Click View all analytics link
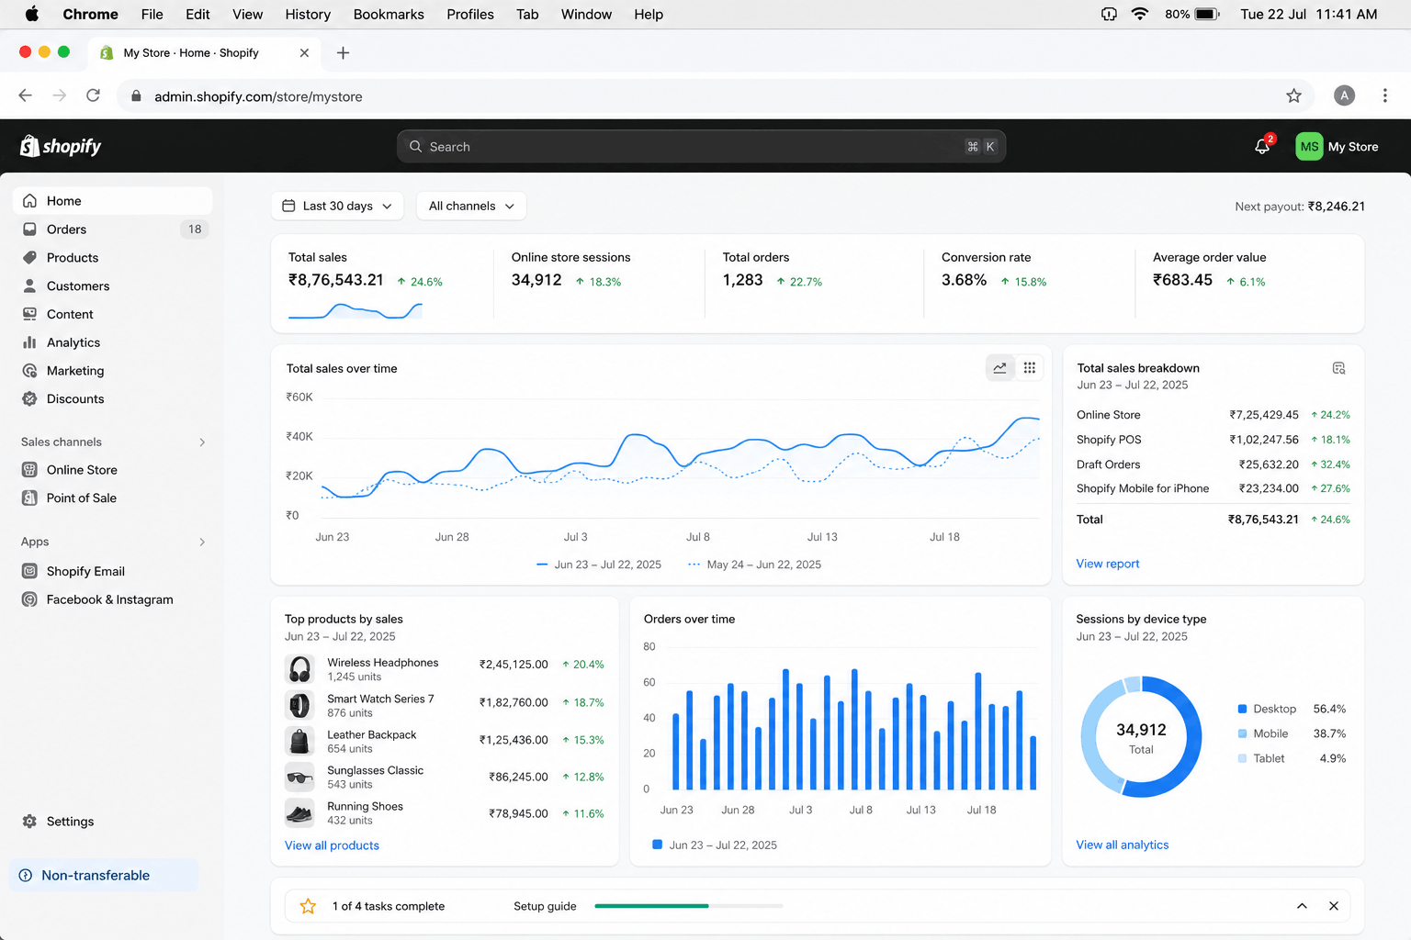The image size is (1411, 940). pyautogui.click(x=1123, y=845)
